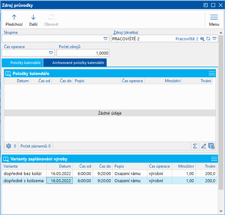This screenshot has width=225, height=215.
Task: Open Varianty zaplánování výroby panel menu
Action: coord(214,159)
